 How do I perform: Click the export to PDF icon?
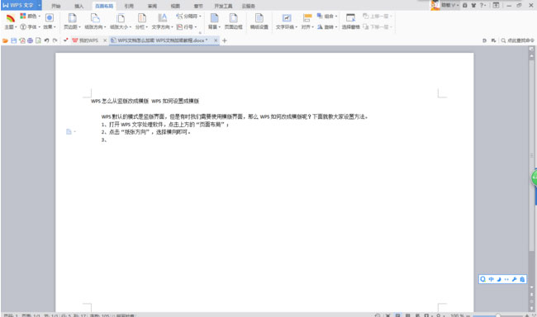pos(22,40)
